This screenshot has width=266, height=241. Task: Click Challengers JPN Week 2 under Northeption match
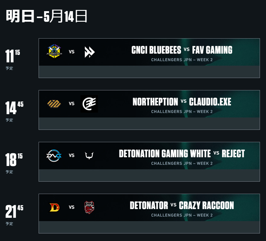(182, 112)
